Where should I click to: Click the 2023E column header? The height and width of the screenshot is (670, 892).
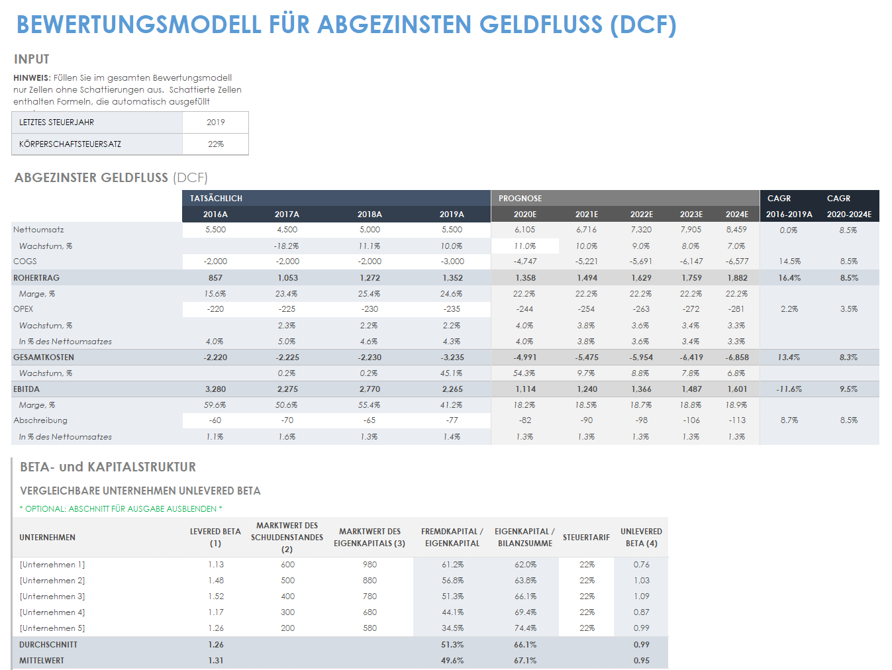[x=691, y=215]
